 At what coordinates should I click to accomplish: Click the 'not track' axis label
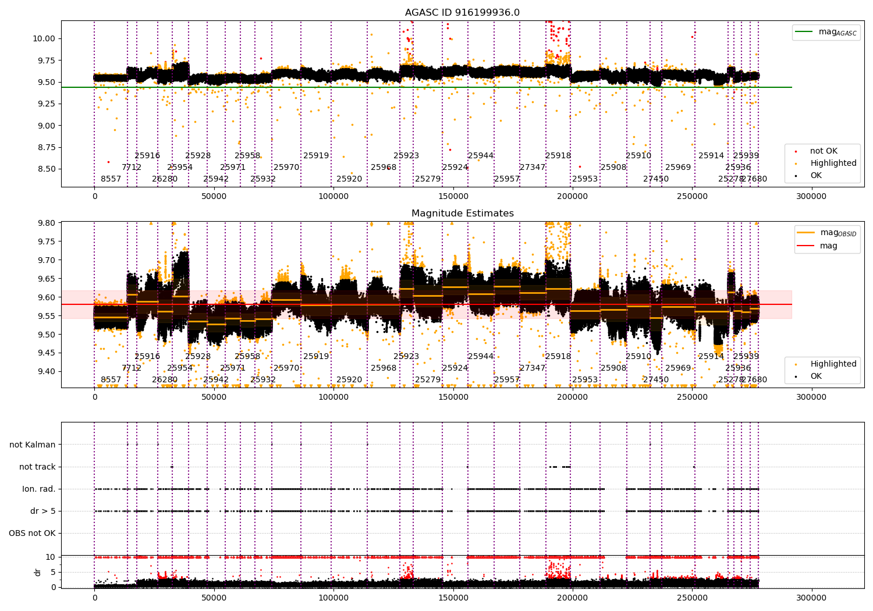[x=37, y=467]
